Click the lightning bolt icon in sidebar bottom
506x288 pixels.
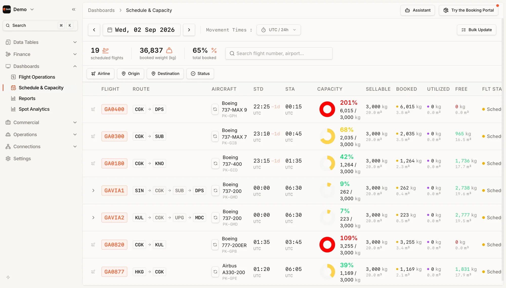click(8, 277)
